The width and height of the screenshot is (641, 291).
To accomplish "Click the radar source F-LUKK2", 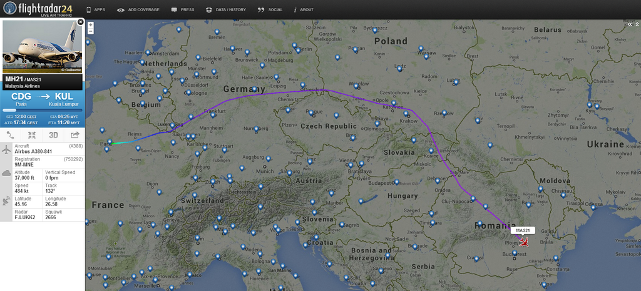I will point(25,217).
